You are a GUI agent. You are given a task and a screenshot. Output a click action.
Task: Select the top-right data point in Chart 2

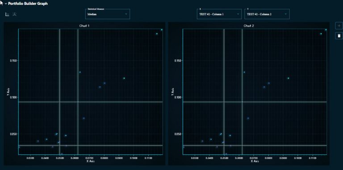326,30
